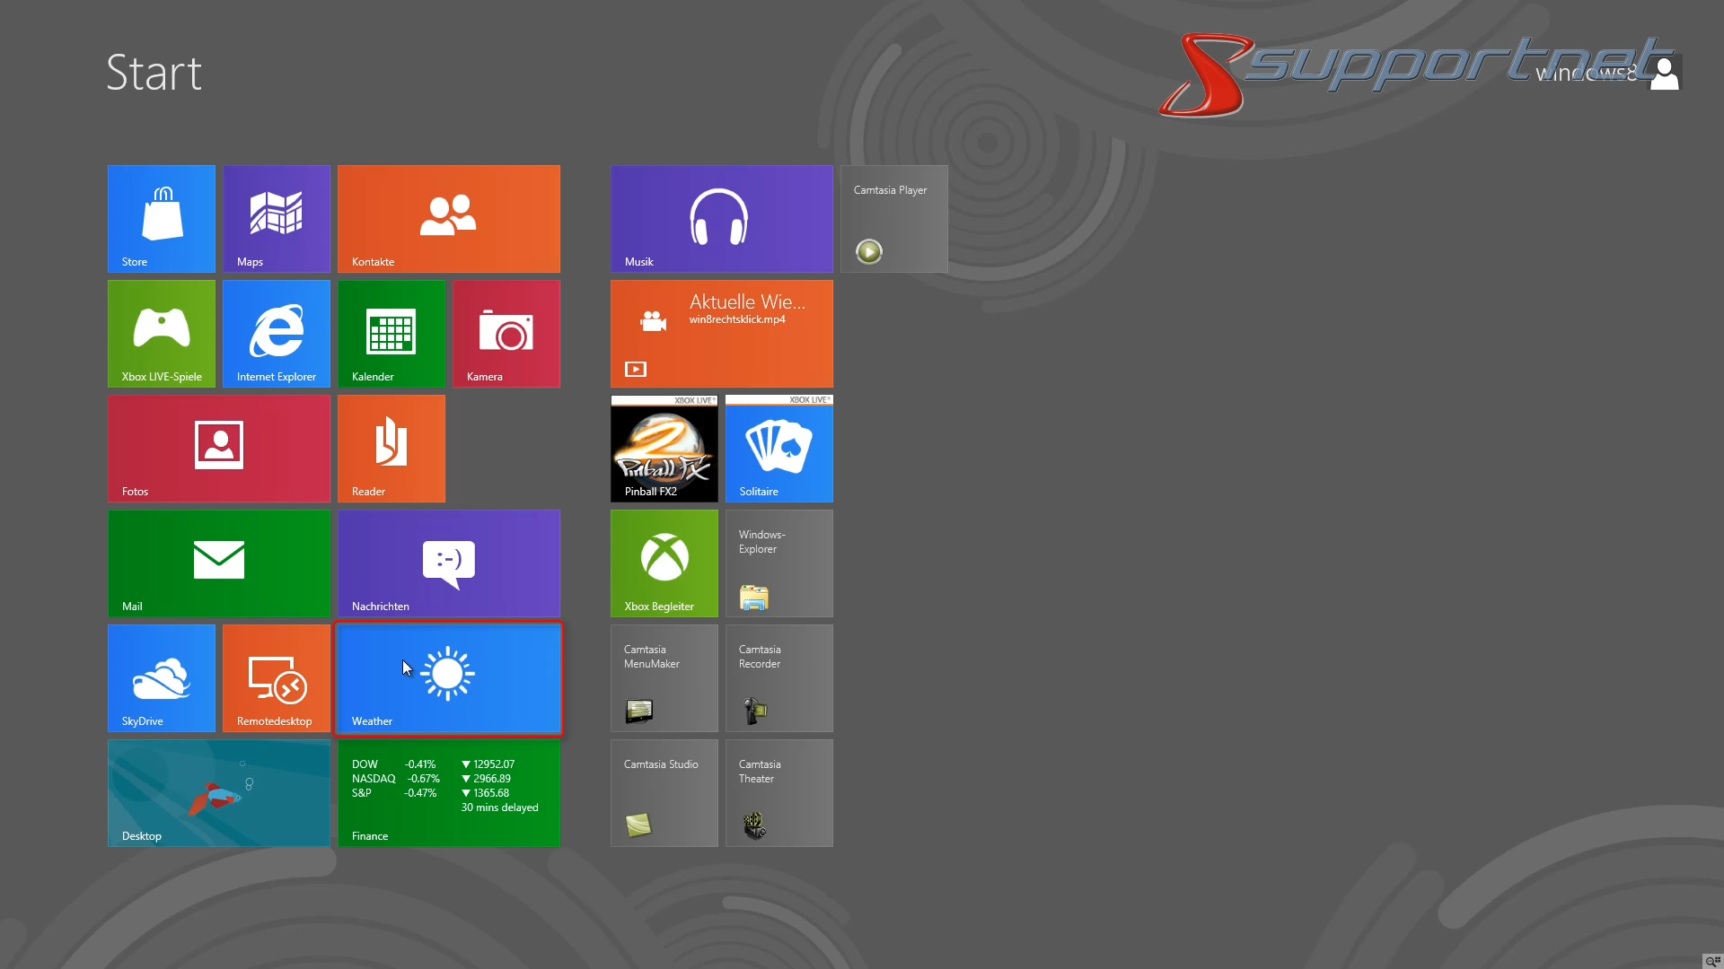This screenshot has width=1724, height=969.
Task: Open the Xbox Begleiter tile
Action: click(664, 563)
